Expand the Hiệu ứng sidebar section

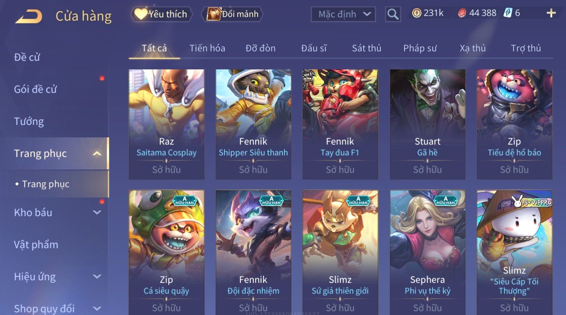click(x=97, y=277)
